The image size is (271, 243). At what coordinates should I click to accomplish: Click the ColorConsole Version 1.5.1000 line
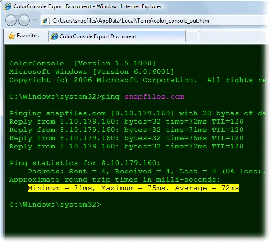click(82, 63)
